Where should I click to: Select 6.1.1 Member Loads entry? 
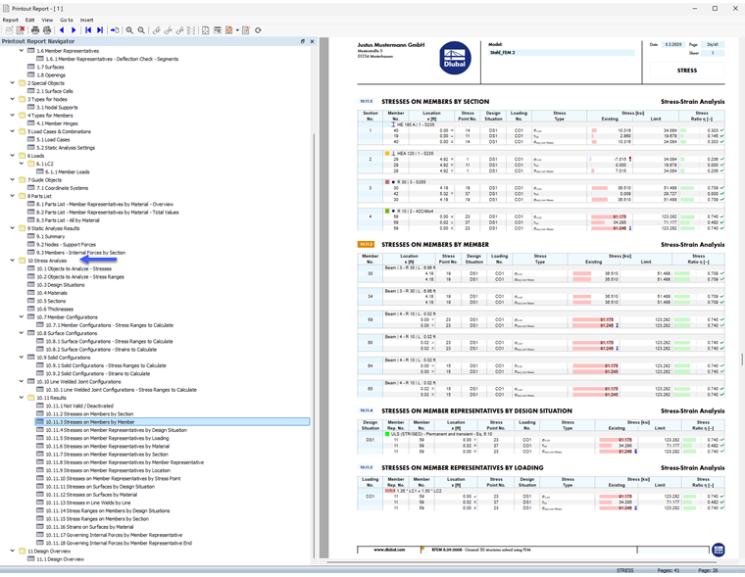(68, 171)
